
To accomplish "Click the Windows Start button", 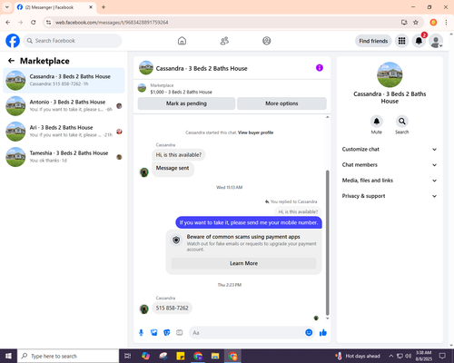I will [x=8, y=356].
